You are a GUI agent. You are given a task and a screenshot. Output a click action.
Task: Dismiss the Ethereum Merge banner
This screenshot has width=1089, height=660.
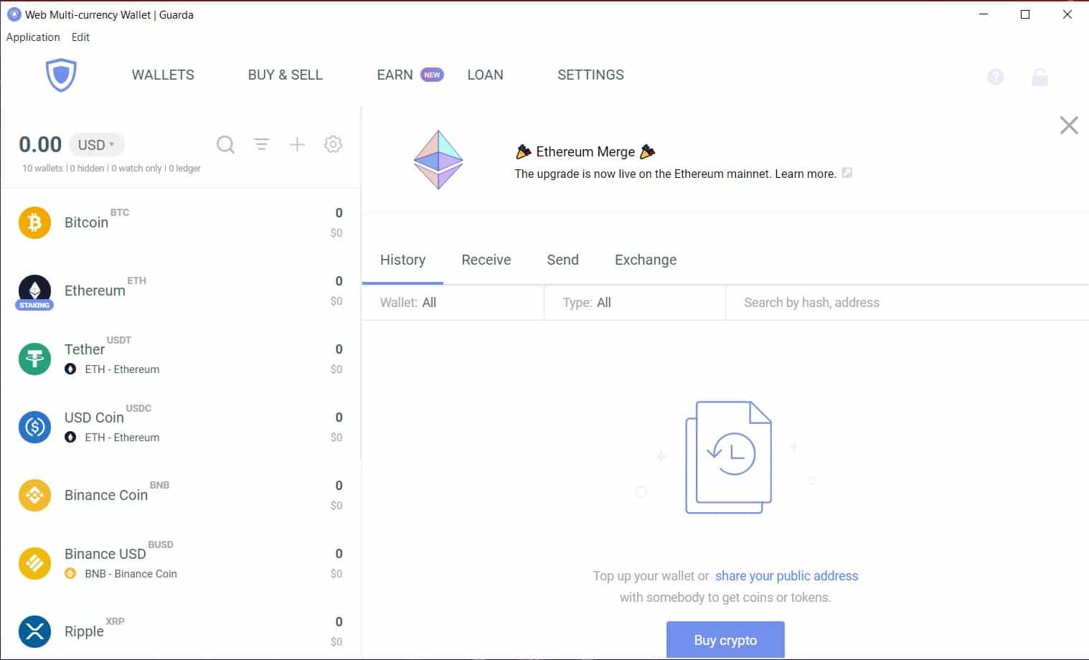click(x=1069, y=126)
